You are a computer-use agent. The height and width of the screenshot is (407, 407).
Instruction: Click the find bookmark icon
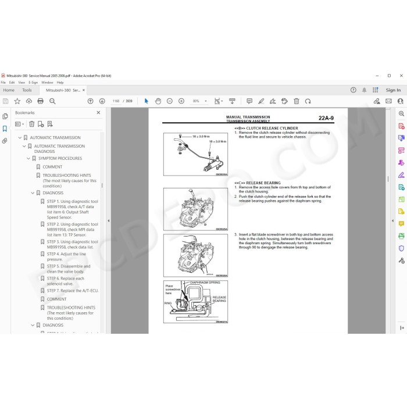tap(50, 124)
